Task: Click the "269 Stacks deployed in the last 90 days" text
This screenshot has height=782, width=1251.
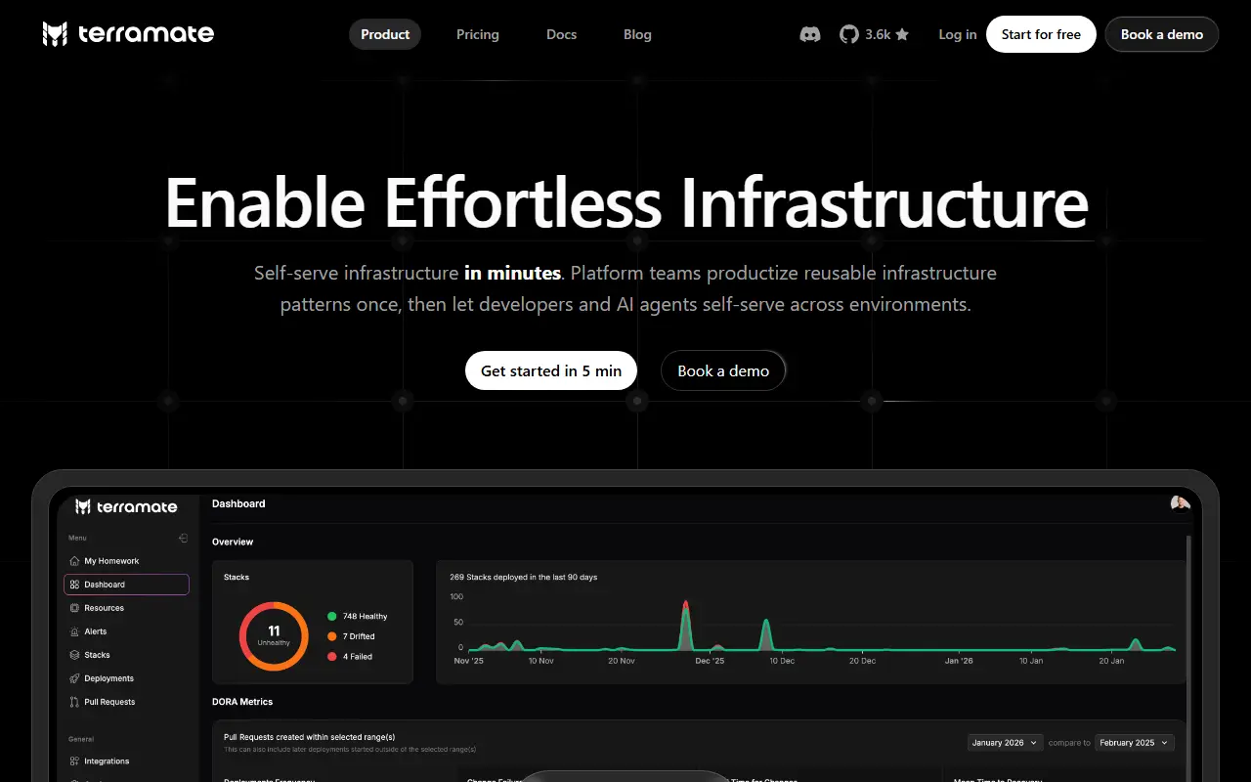Action: [523, 577]
